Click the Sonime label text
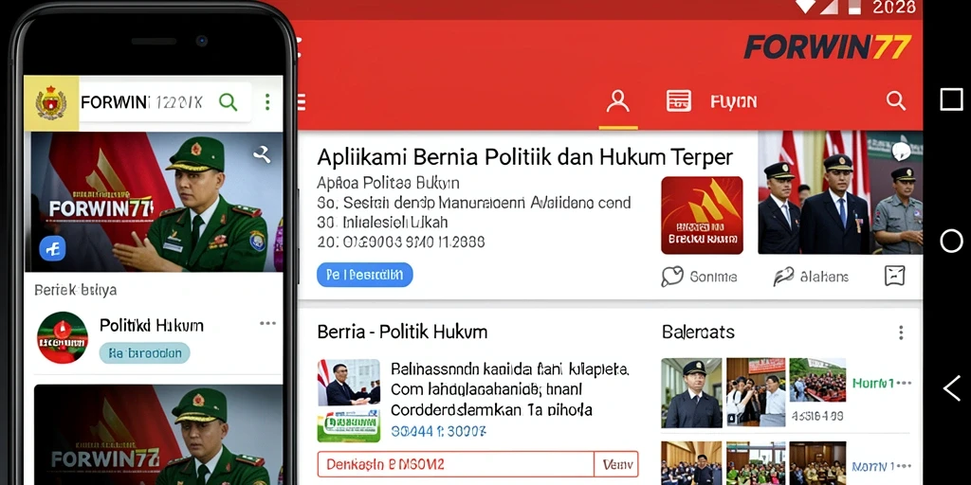The width and height of the screenshot is (971, 485). pos(713,277)
